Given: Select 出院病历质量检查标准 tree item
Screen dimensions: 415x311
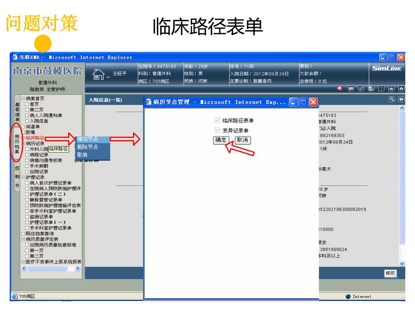Looking at the screenshot, I should click(53, 245).
